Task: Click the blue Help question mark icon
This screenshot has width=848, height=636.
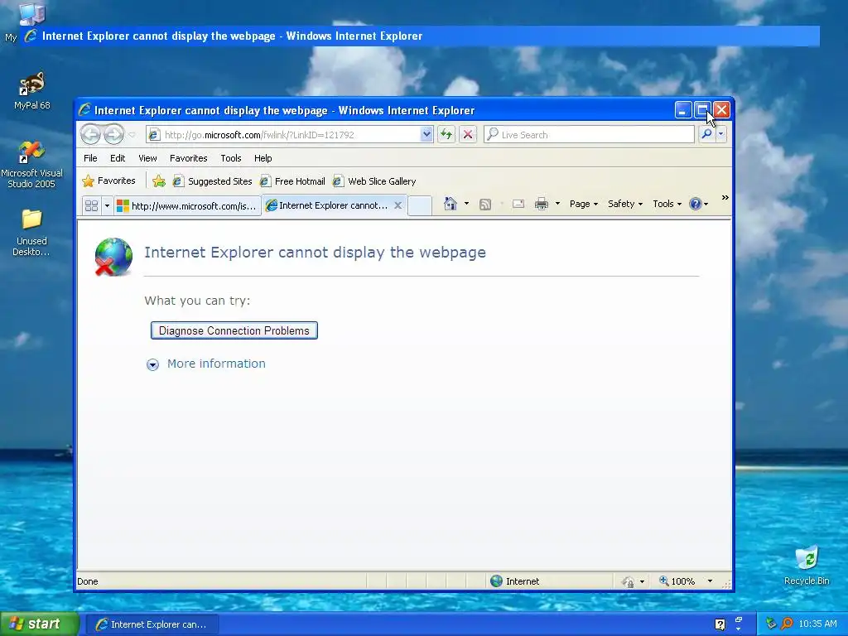Action: (696, 204)
